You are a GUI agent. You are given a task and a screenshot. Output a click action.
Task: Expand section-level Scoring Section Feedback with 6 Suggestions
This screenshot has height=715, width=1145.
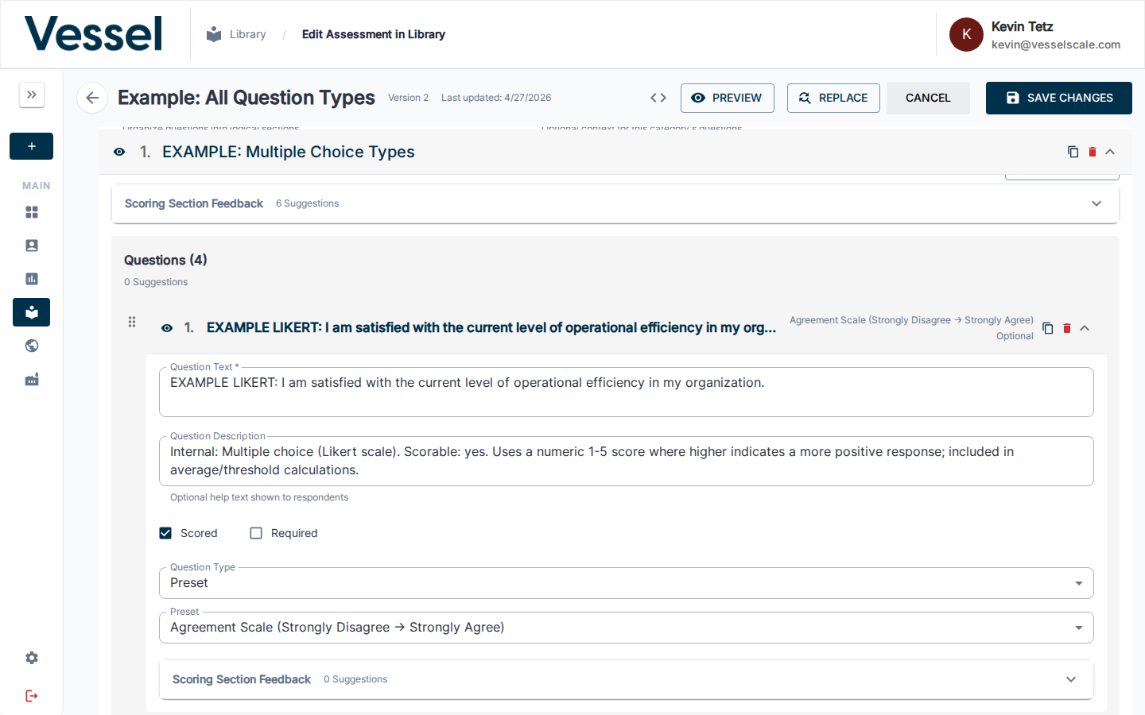coord(615,203)
